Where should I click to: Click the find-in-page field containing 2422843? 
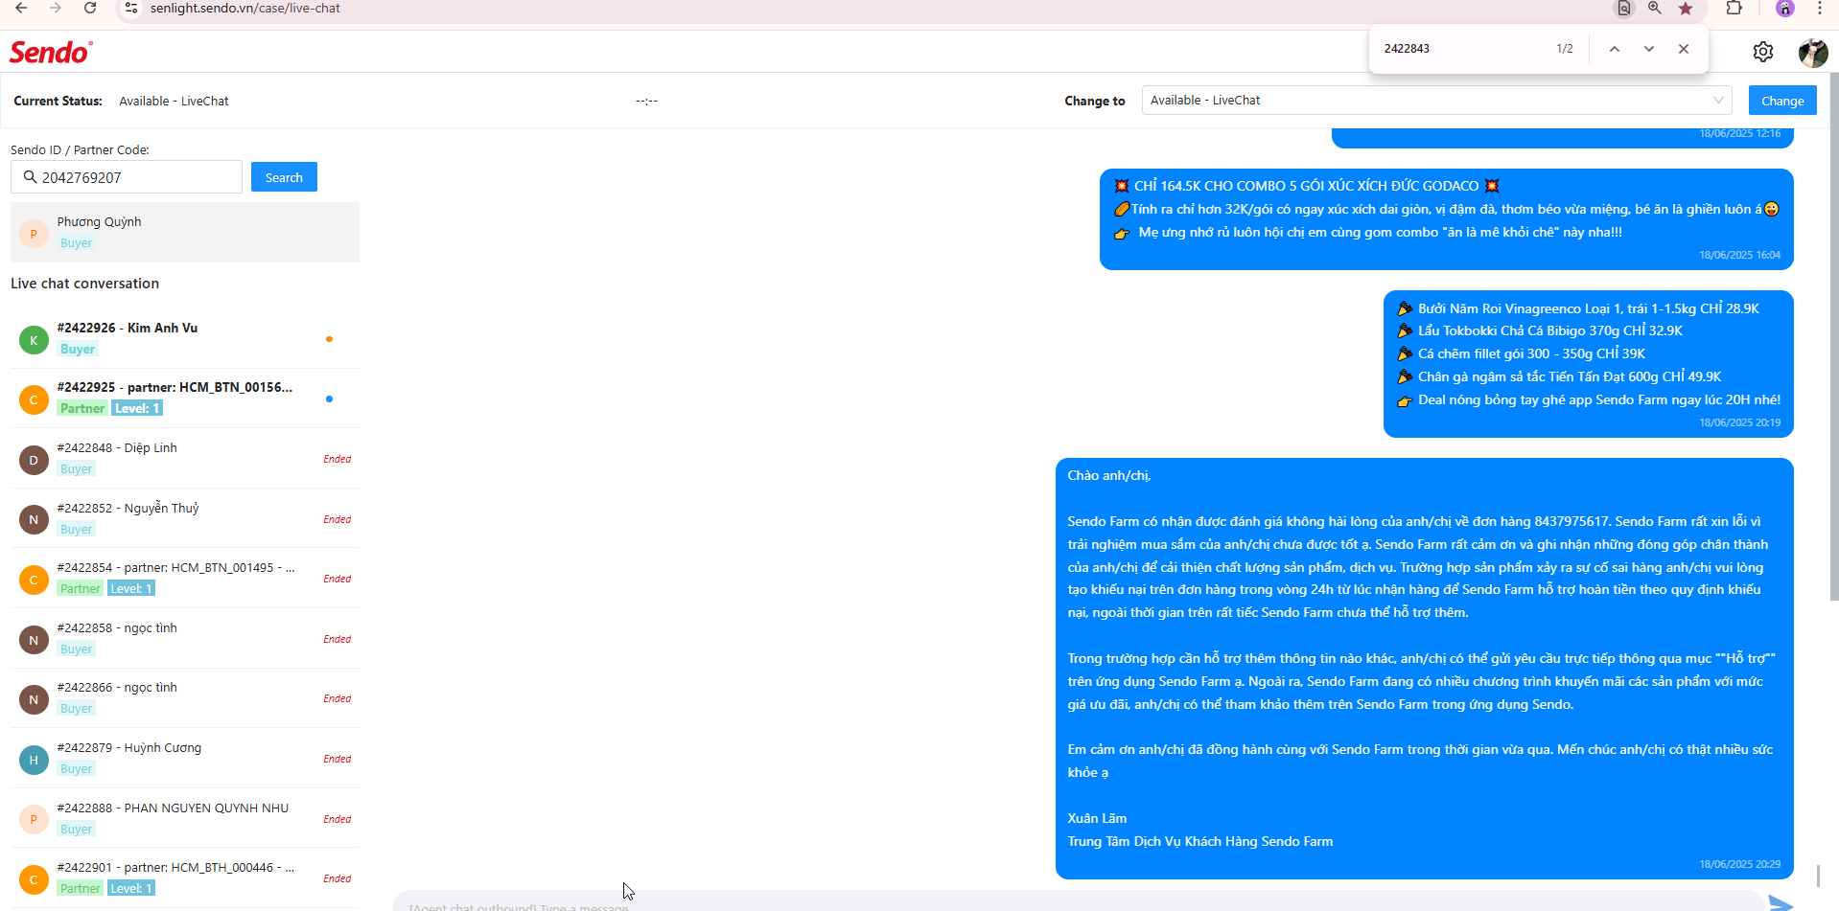pos(1462,49)
